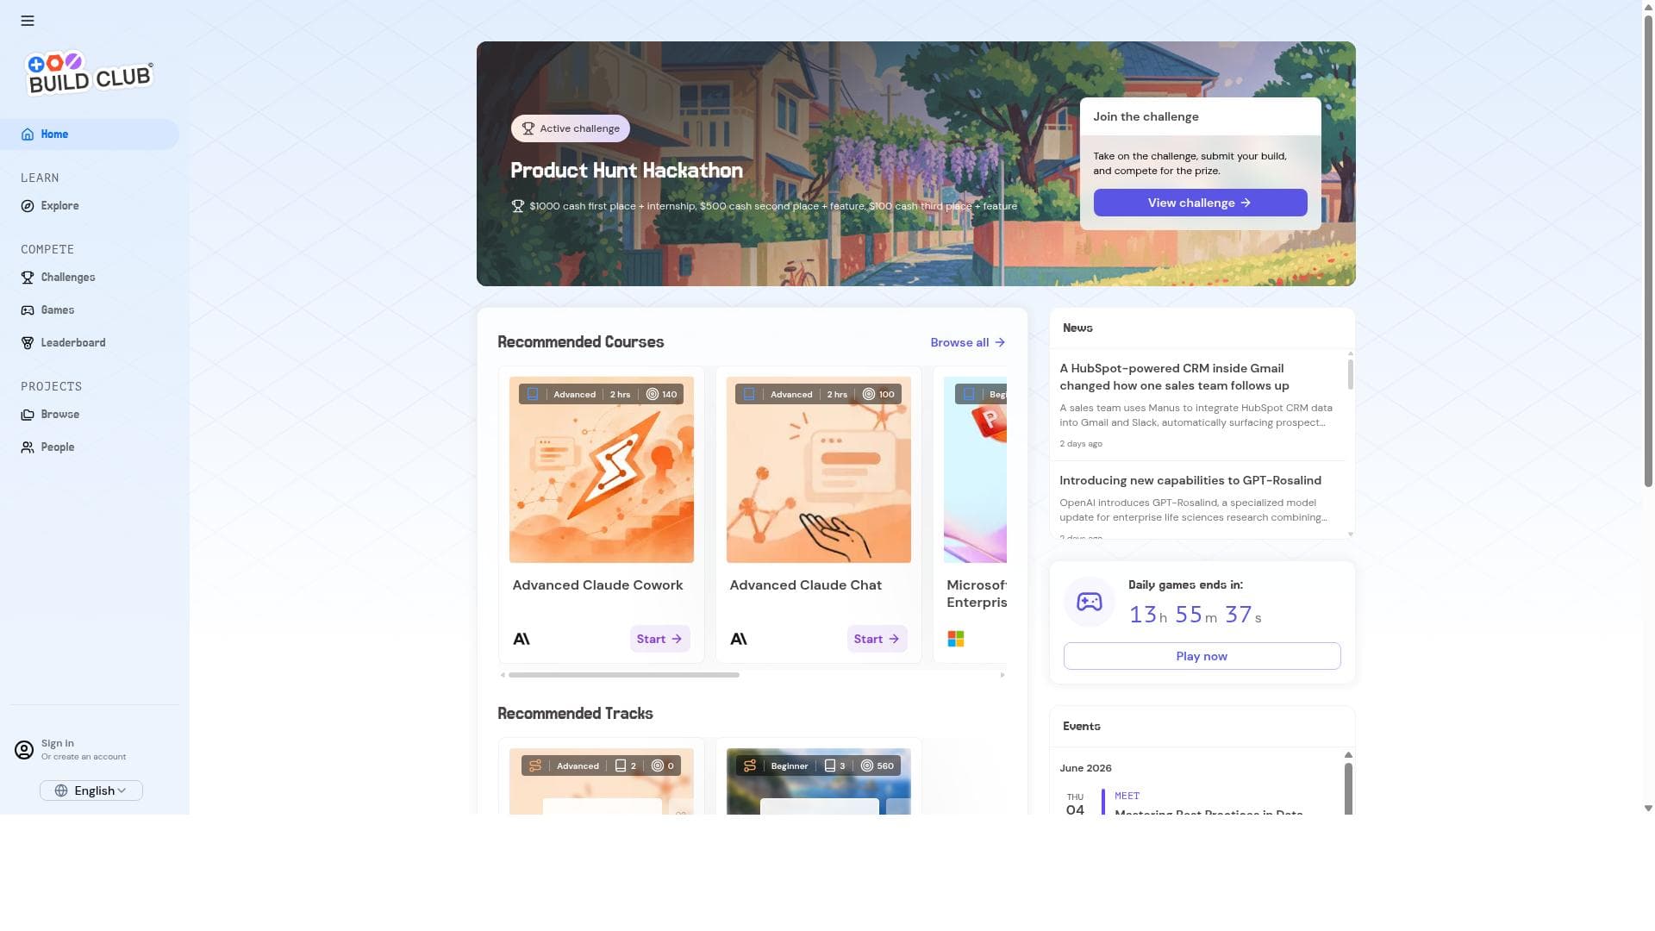Screen dimensions: 1655x931
Task: Click the Advanced Claude Cowork course title
Action: click(597, 585)
